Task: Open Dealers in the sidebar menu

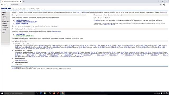Action: [x=4, y=23]
